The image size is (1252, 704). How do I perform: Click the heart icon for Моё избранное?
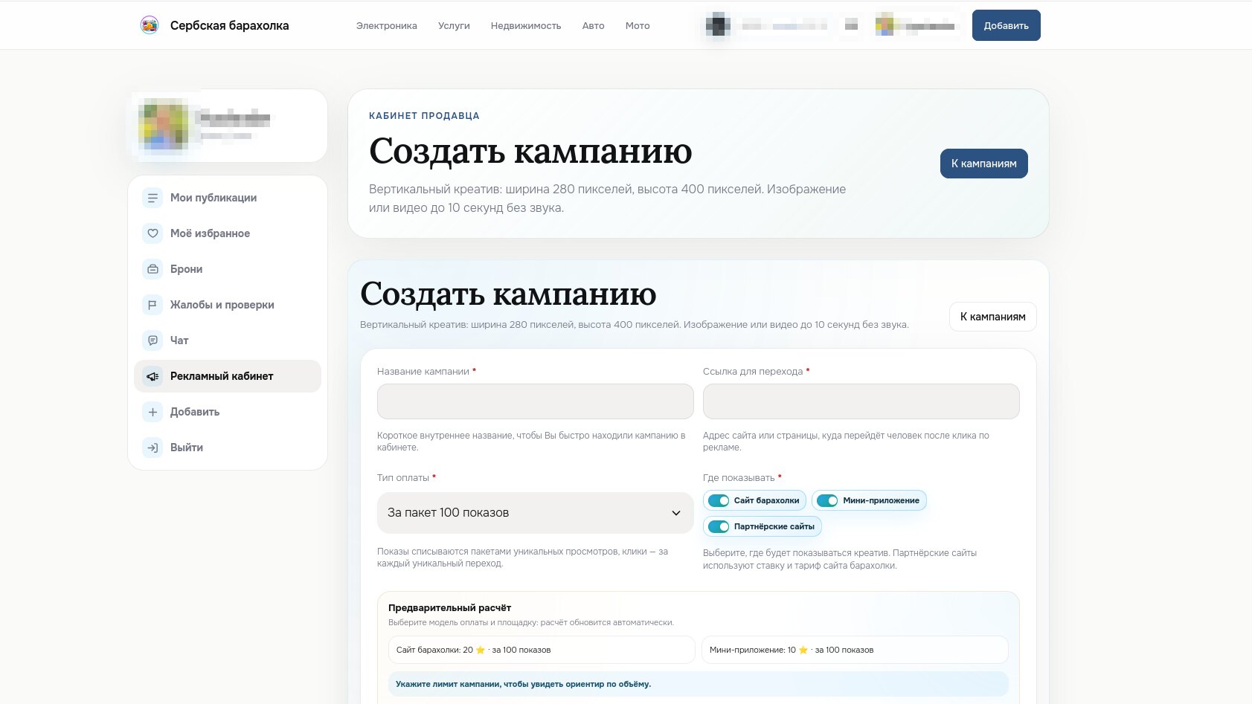(x=153, y=233)
